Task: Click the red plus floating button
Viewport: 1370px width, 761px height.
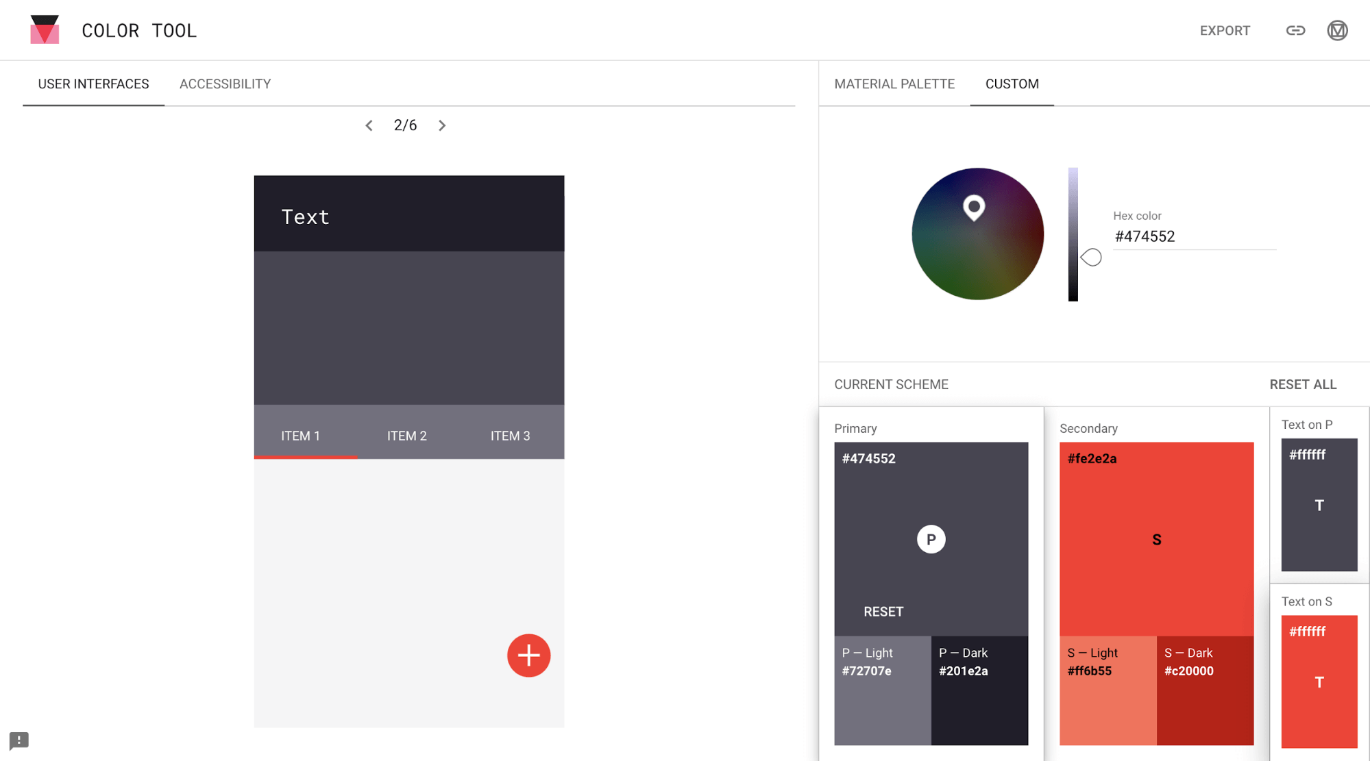Action: click(528, 656)
